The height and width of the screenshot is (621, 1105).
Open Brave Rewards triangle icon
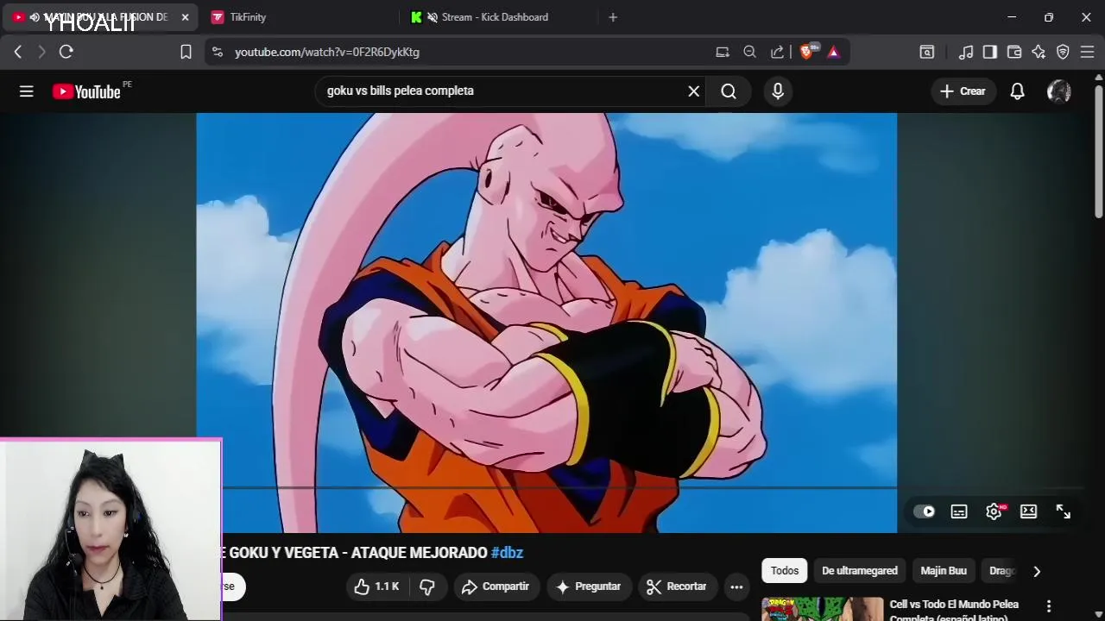pyautogui.click(x=833, y=52)
